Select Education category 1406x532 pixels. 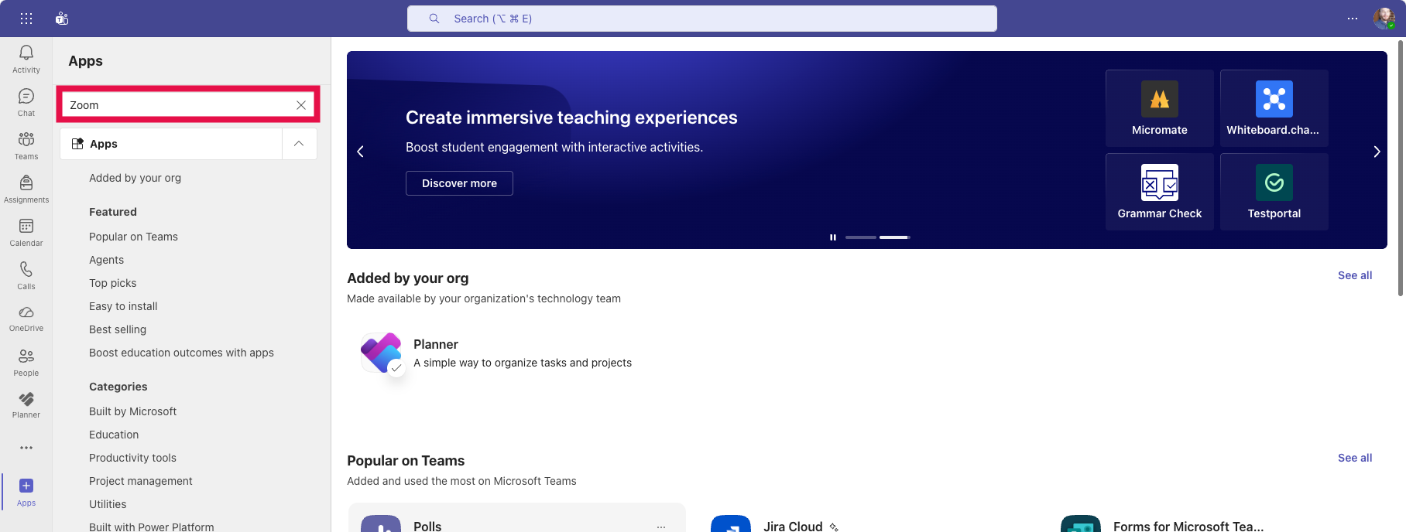pos(114,435)
